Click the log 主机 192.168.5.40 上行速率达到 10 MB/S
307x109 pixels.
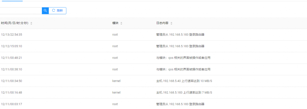tap(184, 81)
